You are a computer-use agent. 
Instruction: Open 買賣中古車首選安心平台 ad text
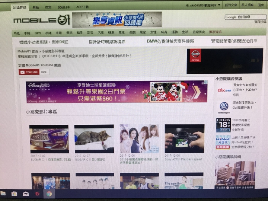coord(245,90)
